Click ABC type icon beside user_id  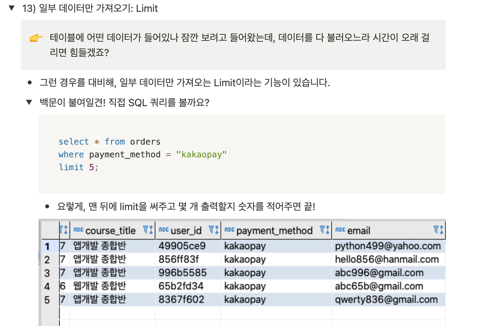164,230
